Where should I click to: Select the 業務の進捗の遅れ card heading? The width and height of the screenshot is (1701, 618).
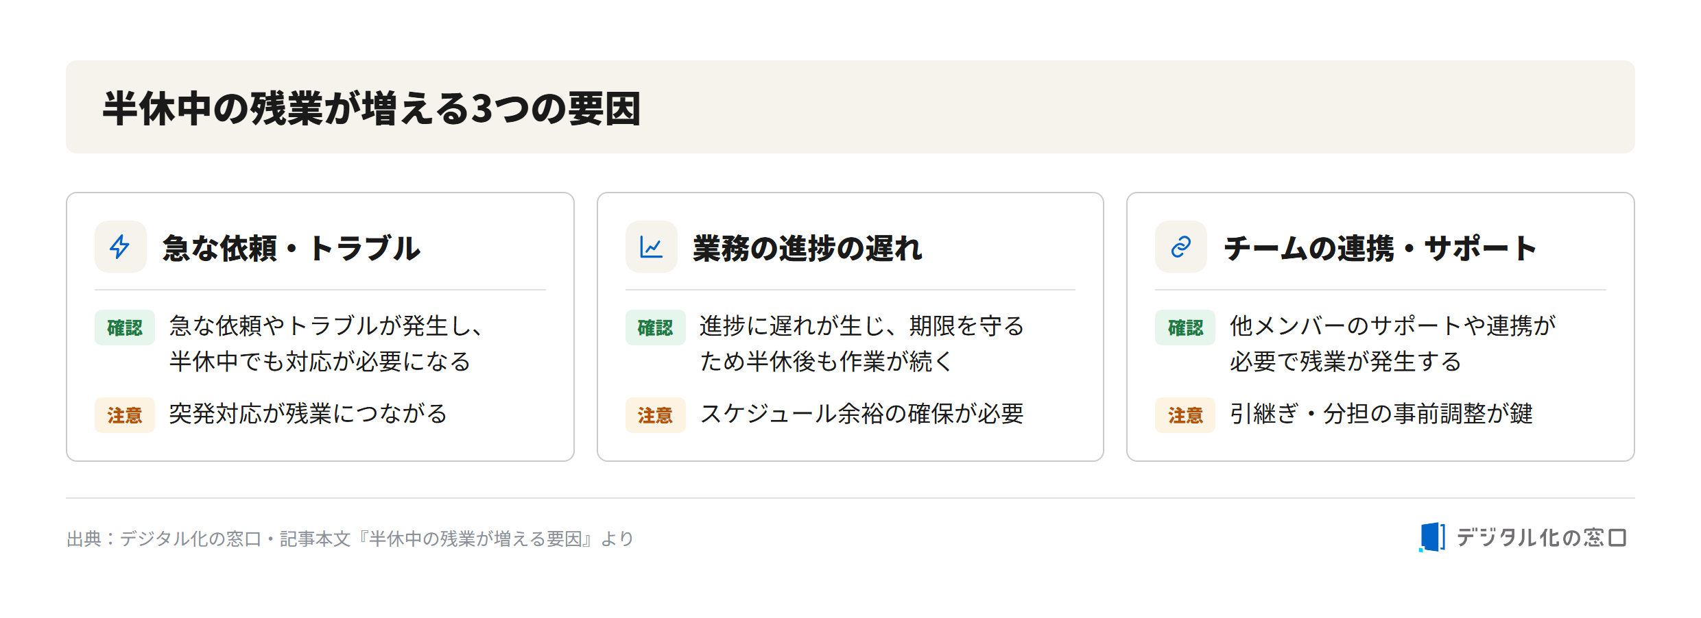pos(807,248)
